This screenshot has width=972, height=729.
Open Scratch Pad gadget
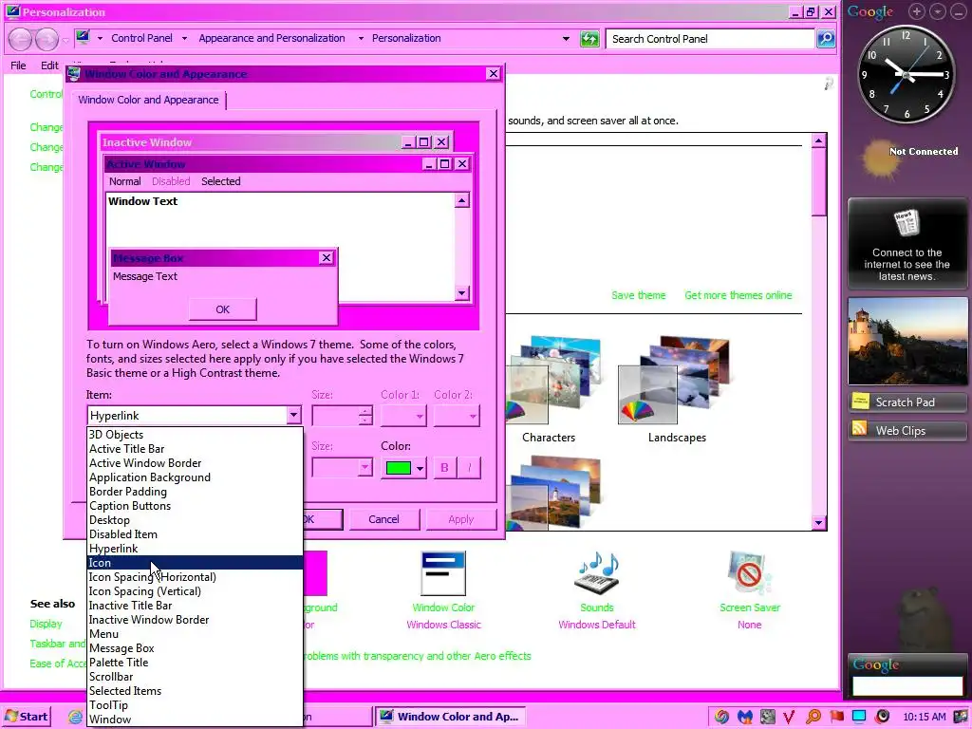coord(907,402)
